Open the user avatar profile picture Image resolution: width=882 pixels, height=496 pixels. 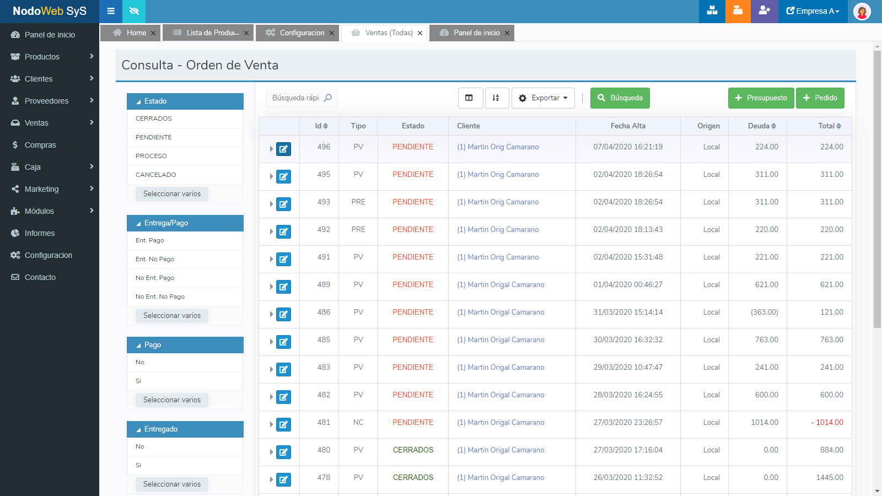pos(862,11)
